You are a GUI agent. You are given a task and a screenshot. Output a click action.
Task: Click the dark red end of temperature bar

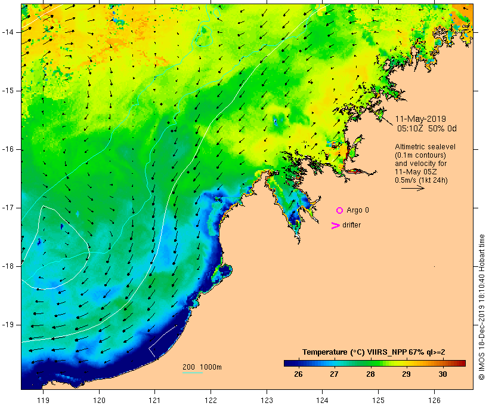tap(462, 363)
